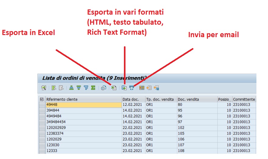This screenshot has width=268, height=159.
Task: Sort the list in descending order
Action: 79,88
